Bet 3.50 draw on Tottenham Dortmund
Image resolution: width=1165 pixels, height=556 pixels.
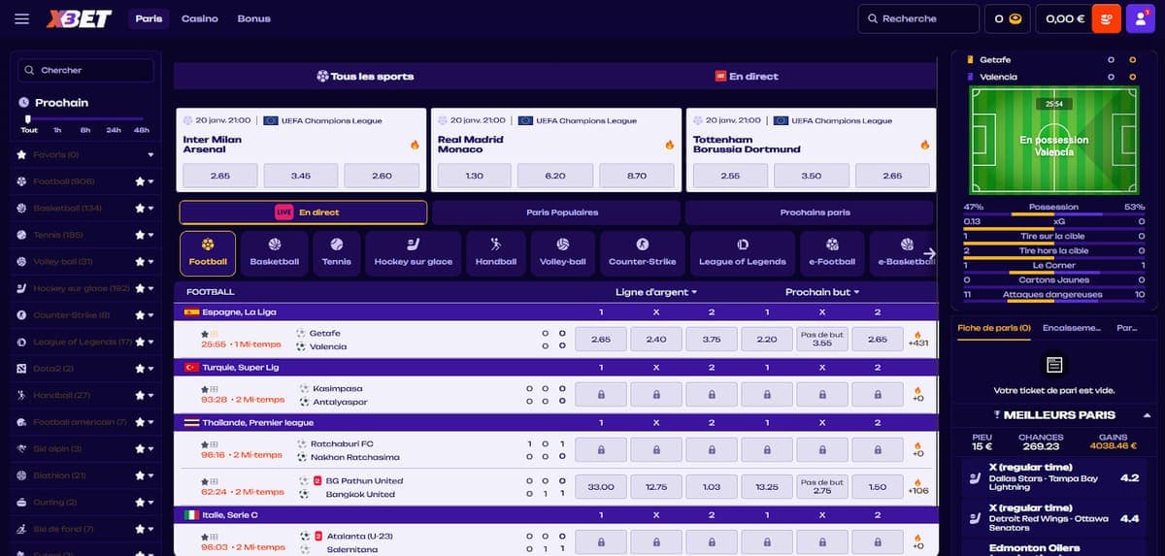click(x=812, y=176)
